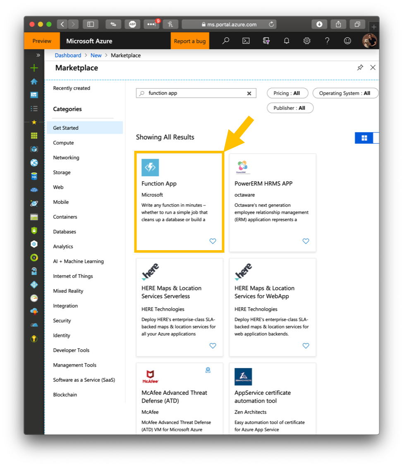Open Safari downloads button
Viewport: 402px width, 466px height.
319,24
